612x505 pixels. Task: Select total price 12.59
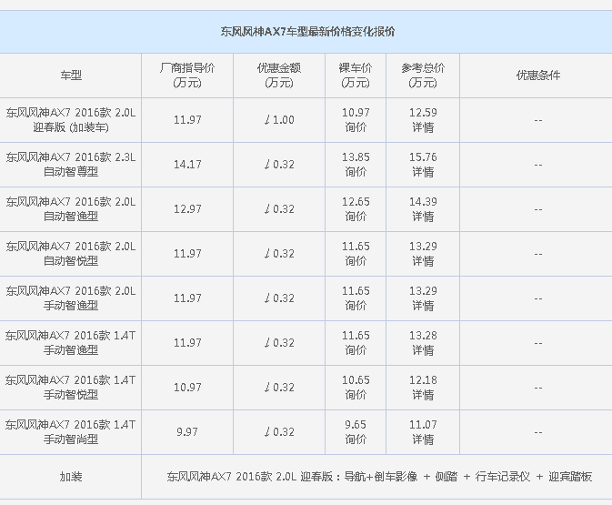click(x=423, y=113)
